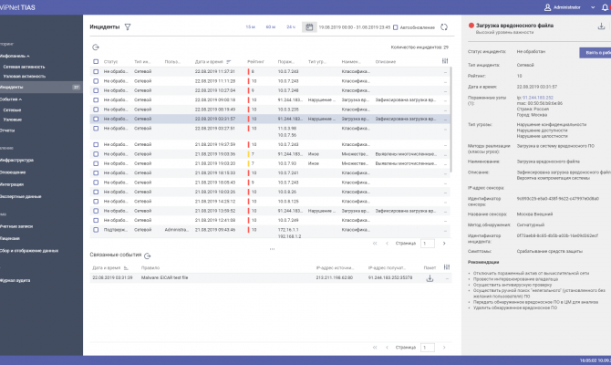Image resolution: width=611 pixels, height=365 pixels.
Task: Go to next page of related events
Action: point(444,347)
